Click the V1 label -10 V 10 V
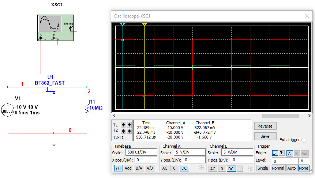The height and width of the screenshot is (178, 315). tap(26, 107)
